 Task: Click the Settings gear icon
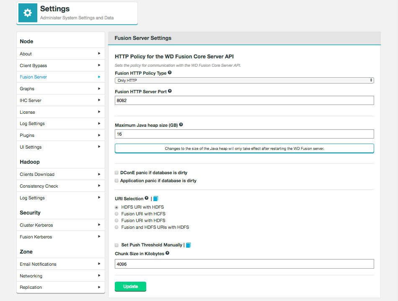[28, 13]
